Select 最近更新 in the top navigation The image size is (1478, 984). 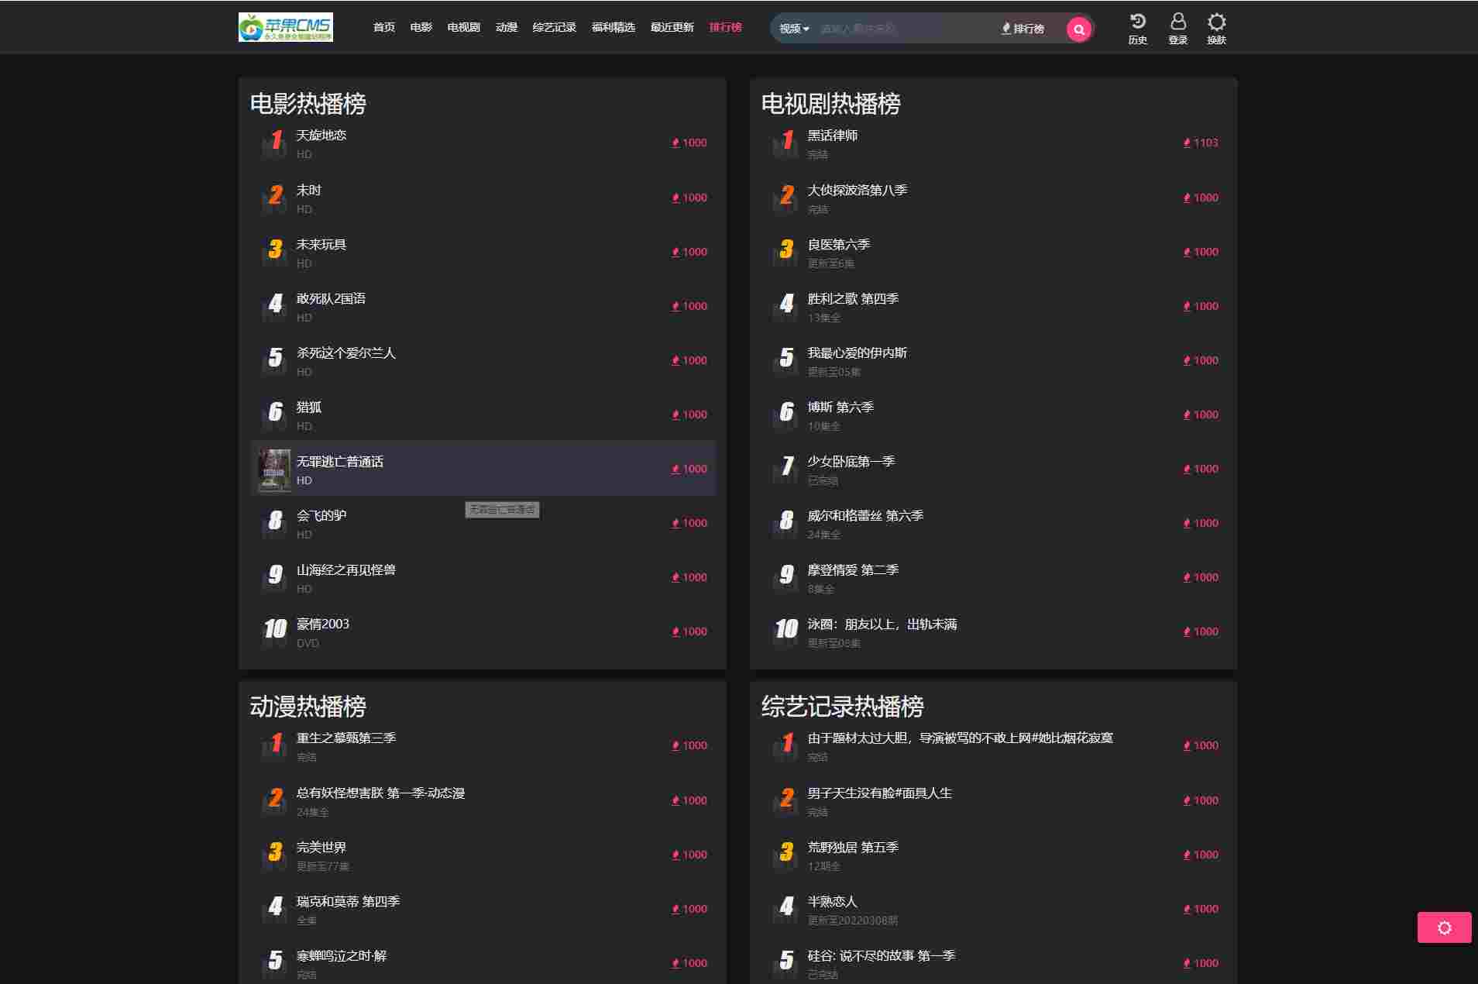[672, 27]
